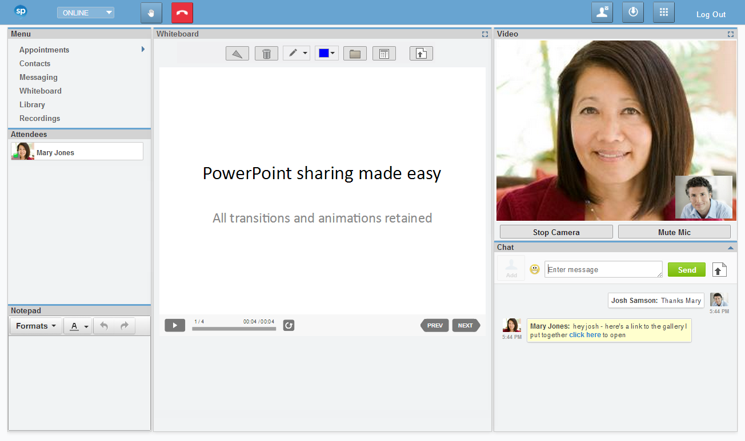Click the replay icon beside slide progress bar
Screen dimensions: 745x441
289,325
